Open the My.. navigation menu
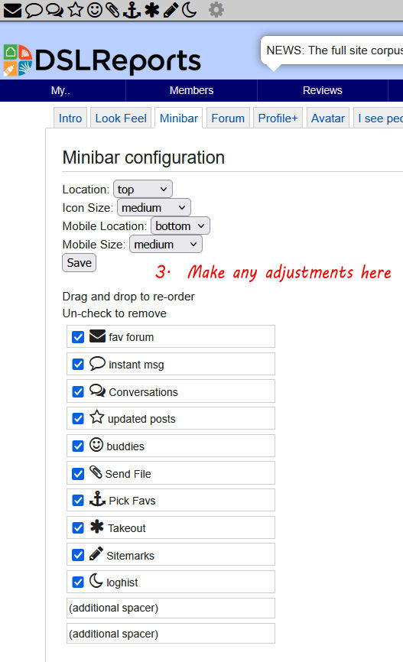The width and height of the screenshot is (403, 662). point(60,90)
